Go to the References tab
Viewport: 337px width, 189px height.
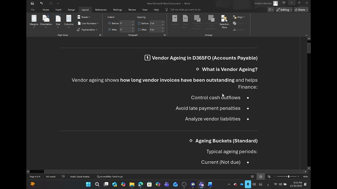click(x=101, y=10)
